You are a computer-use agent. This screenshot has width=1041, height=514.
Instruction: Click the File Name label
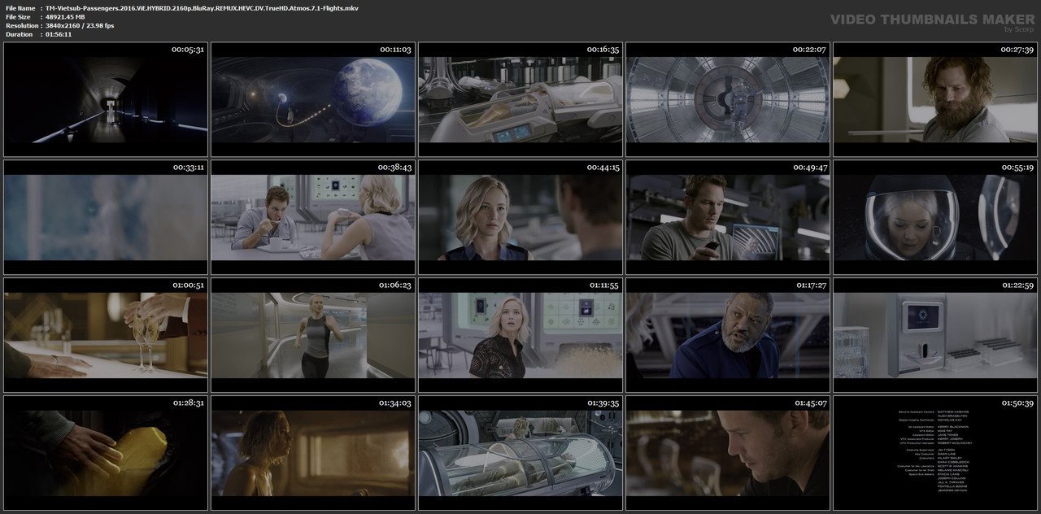pyautogui.click(x=20, y=8)
